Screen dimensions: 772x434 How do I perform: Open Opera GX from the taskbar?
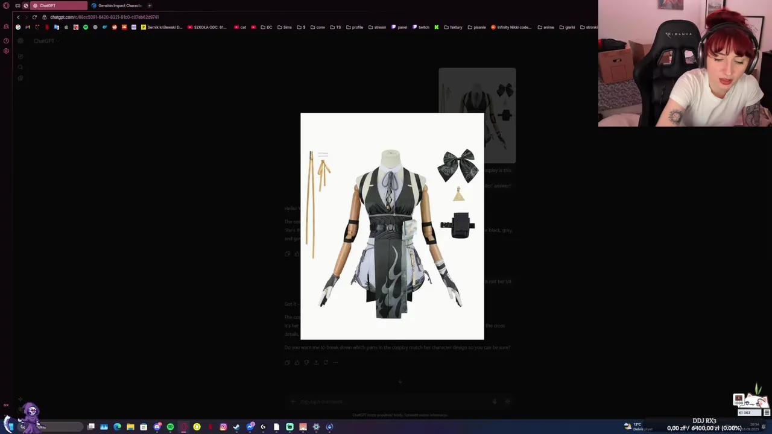[x=183, y=427]
